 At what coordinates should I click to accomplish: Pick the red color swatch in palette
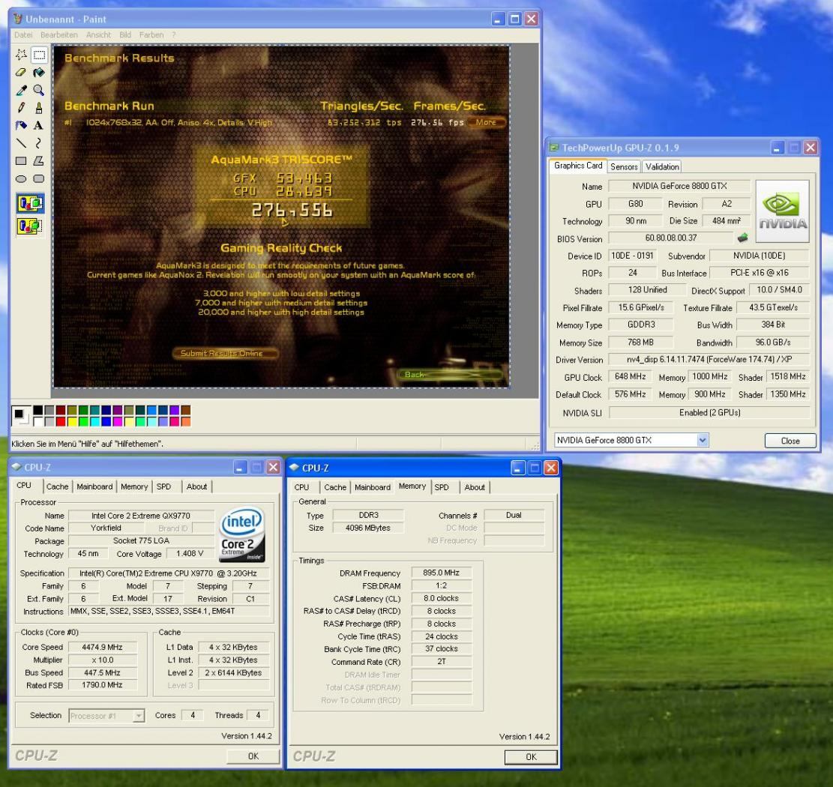[x=61, y=421]
